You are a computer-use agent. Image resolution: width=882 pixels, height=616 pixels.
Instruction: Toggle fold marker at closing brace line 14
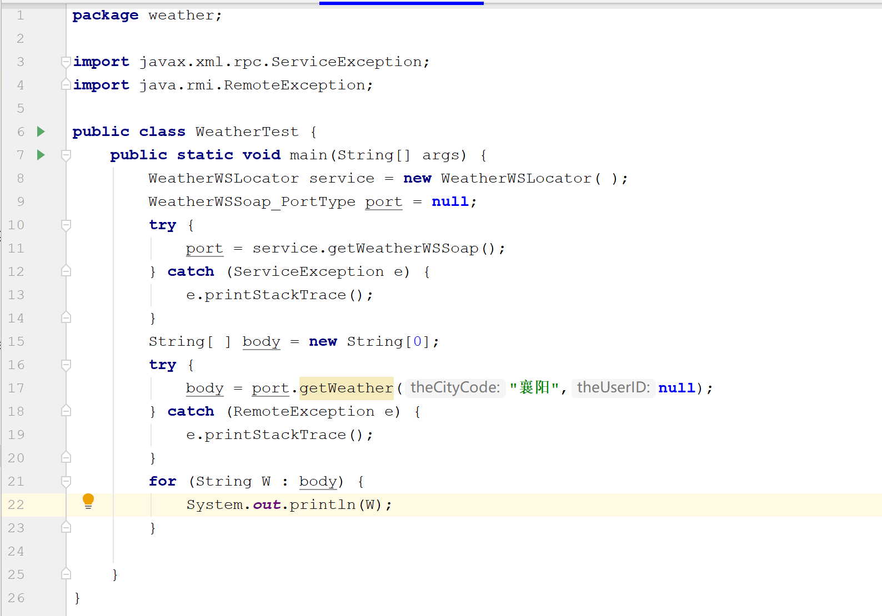(66, 317)
